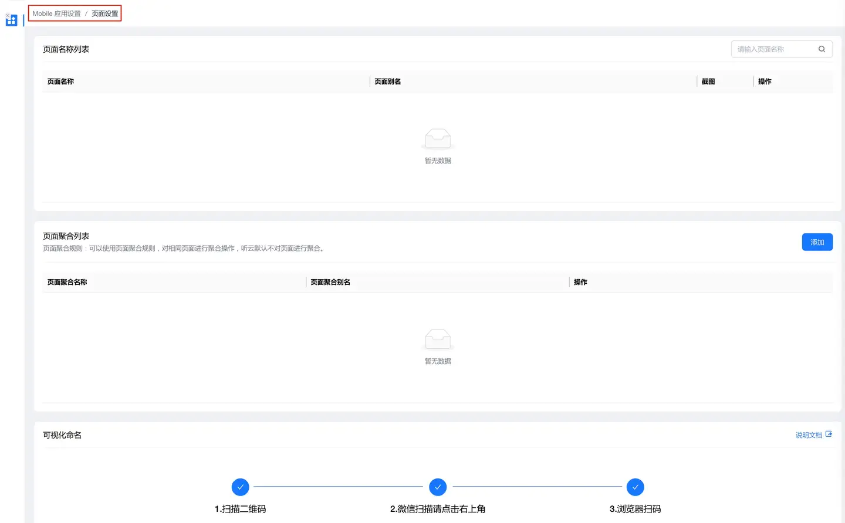
Task: Click the step 3 浏览器扫码 checkmark circle
Action: click(635, 487)
